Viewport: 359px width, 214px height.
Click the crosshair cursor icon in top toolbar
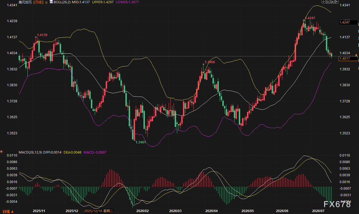coord(323,2)
